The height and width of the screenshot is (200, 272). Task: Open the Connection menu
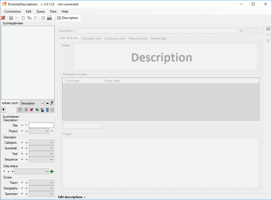(13, 11)
